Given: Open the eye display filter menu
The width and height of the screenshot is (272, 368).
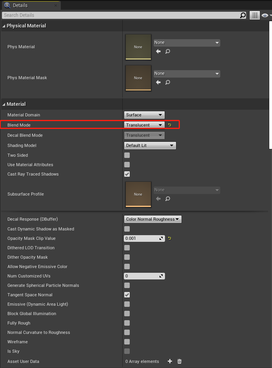Looking at the screenshot, I should point(265,15).
